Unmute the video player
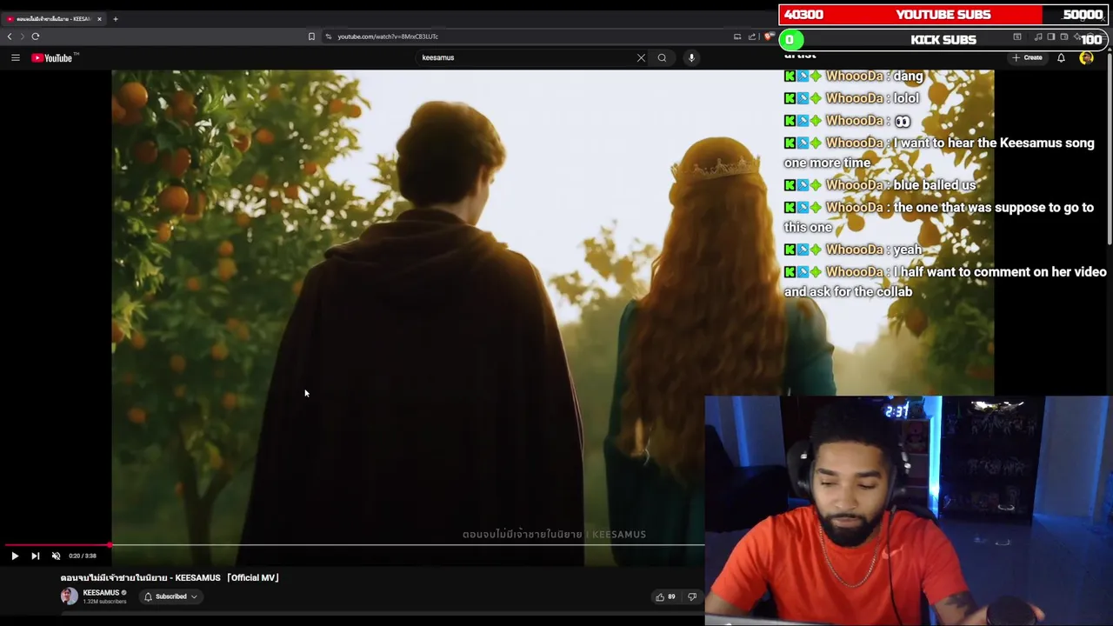 (x=56, y=556)
